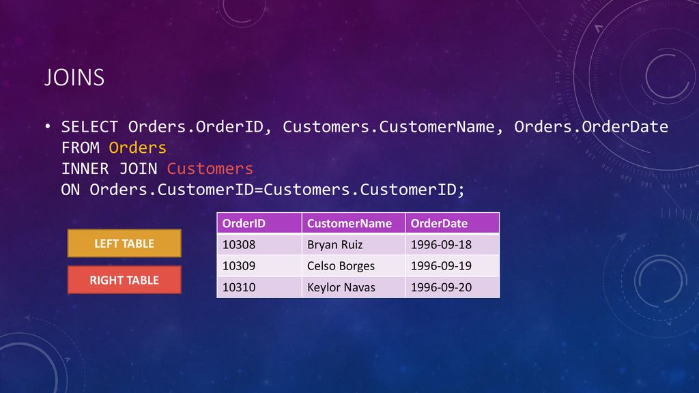Click the cell containing 10309
Image resolution: width=699 pixels, height=393 pixels.
(259, 265)
